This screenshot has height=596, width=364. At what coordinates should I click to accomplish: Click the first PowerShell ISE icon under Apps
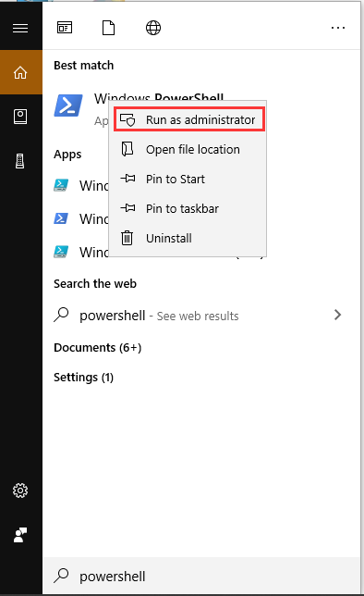coord(61,185)
